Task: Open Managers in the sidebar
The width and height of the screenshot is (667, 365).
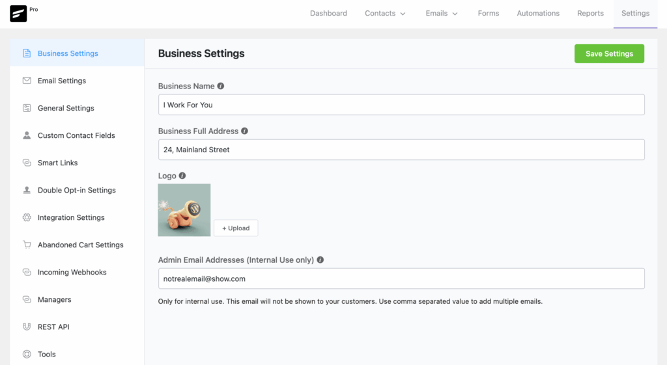Action: (x=77, y=299)
